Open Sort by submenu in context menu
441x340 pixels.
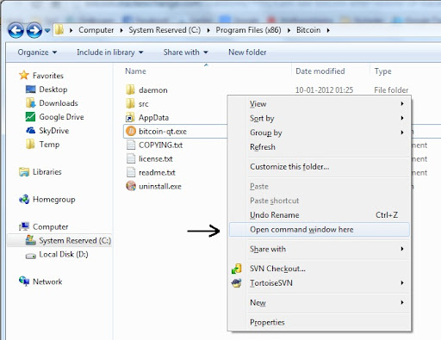tap(320, 118)
